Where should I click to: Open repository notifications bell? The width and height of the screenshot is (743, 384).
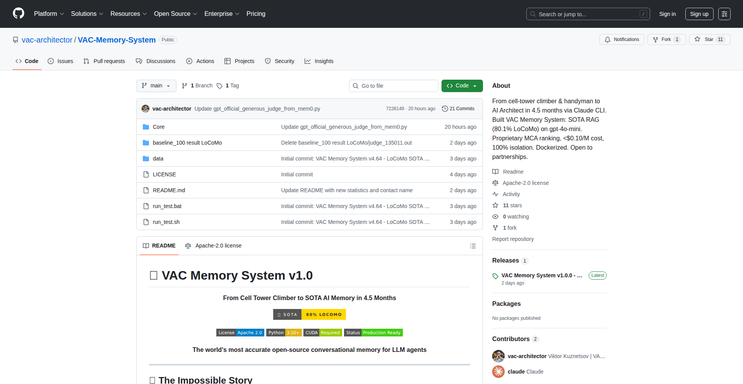click(608, 39)
